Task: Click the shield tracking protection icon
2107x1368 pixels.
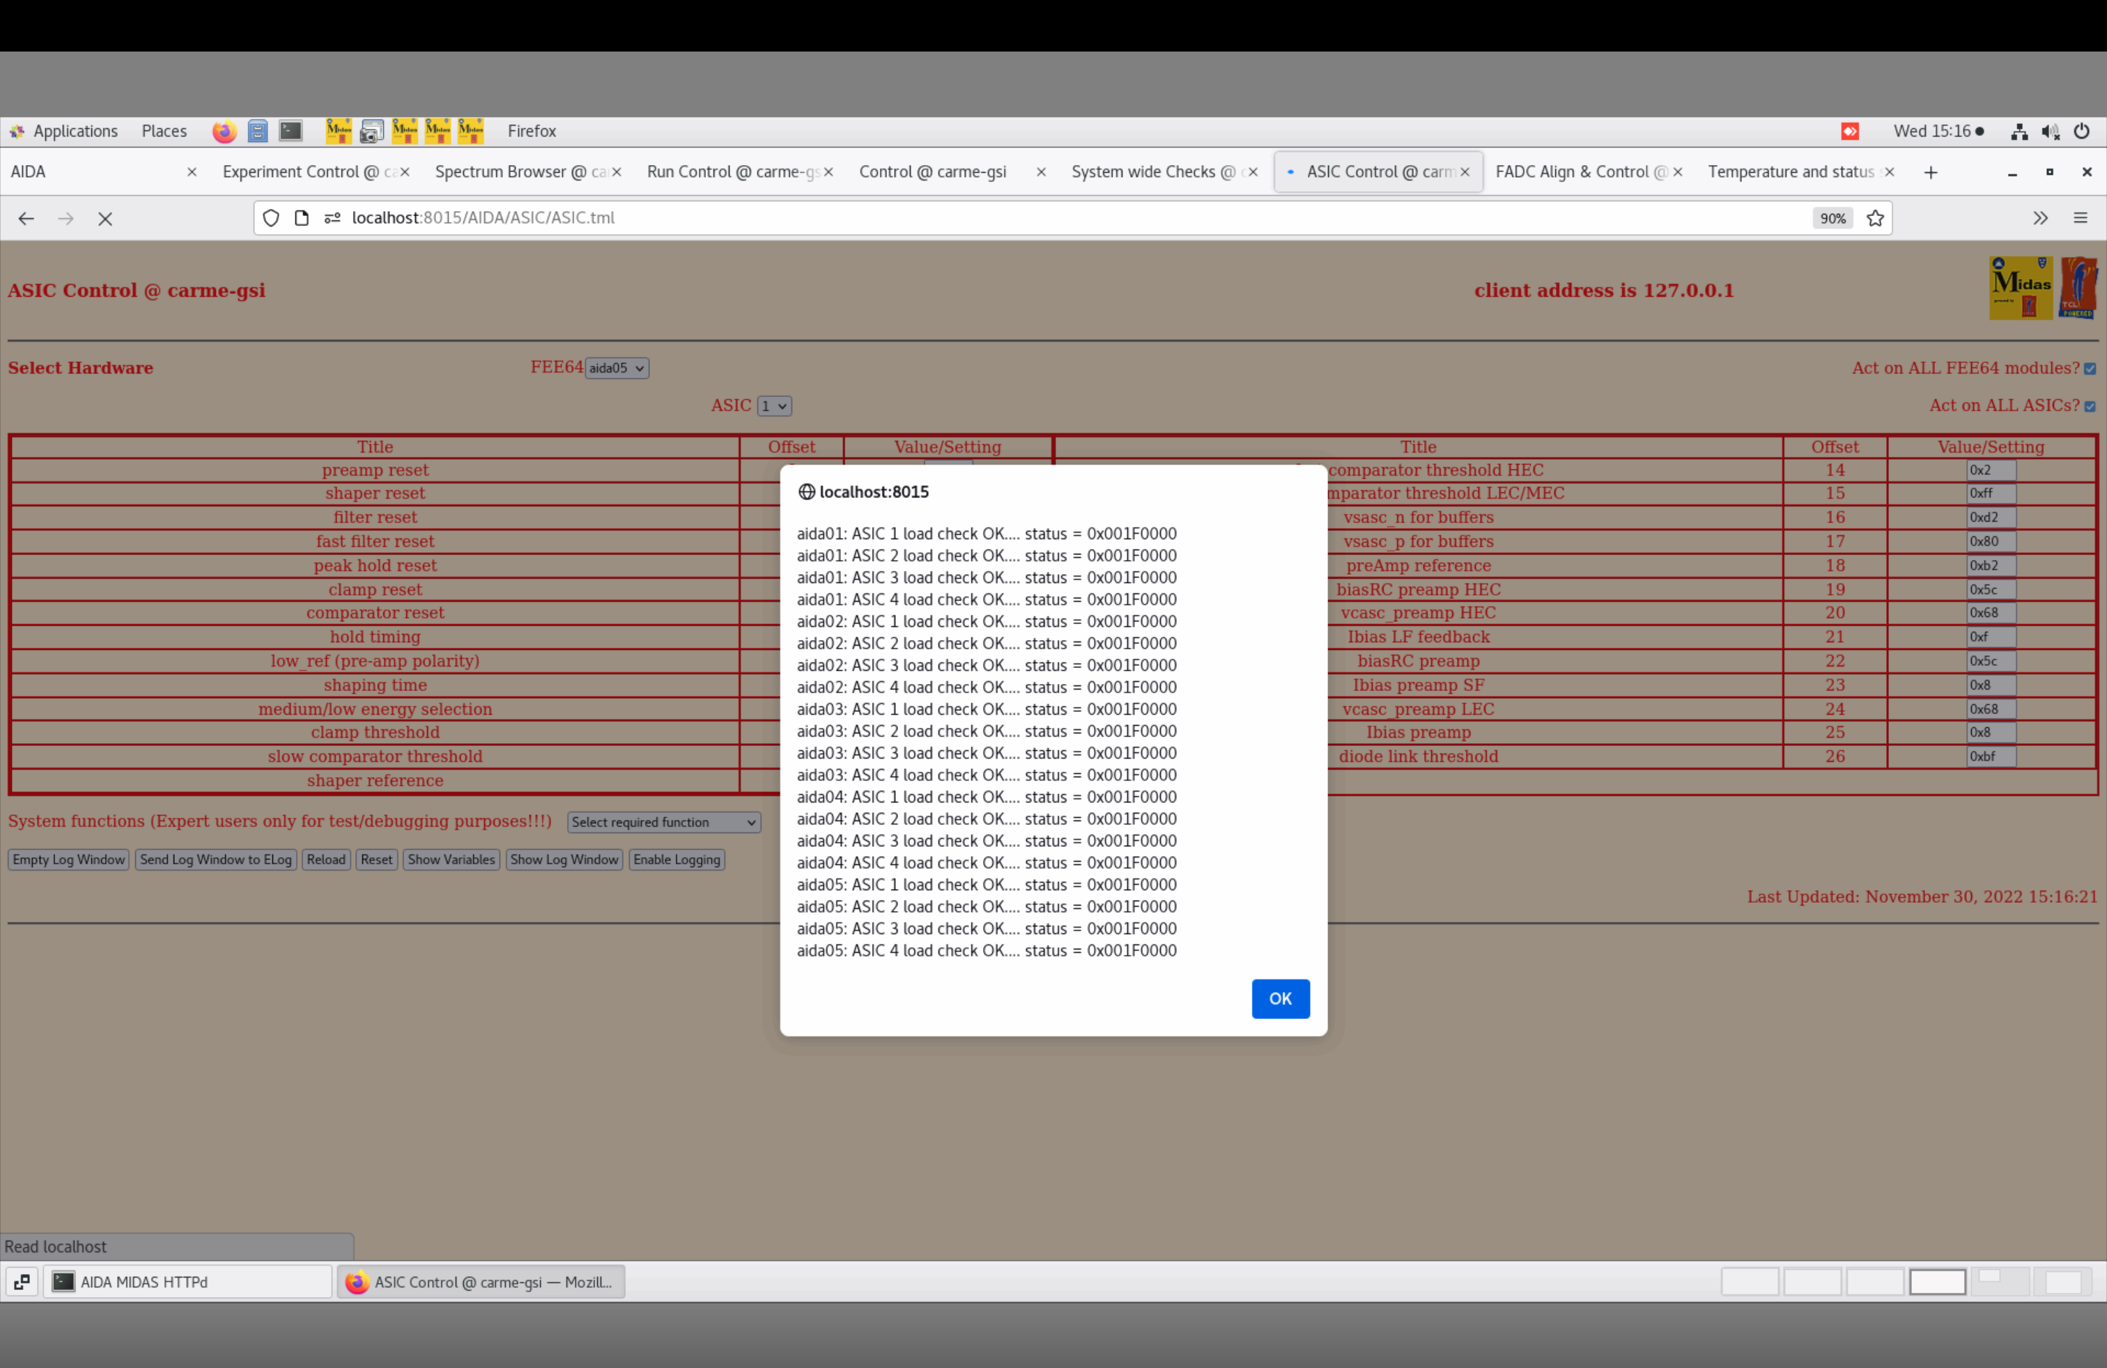Action: point(271,219)
